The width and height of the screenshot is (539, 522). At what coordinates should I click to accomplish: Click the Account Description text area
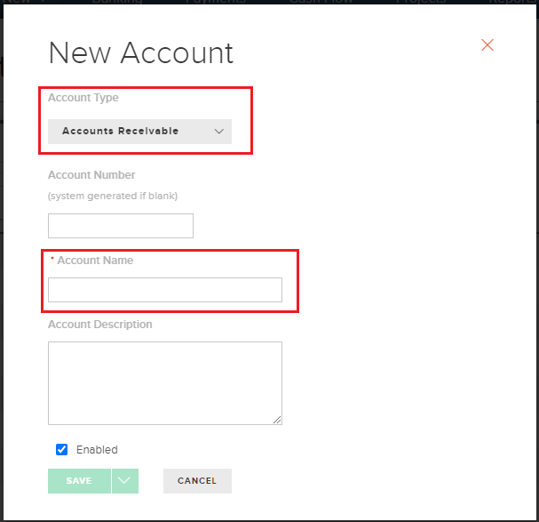tap(165, 383)
